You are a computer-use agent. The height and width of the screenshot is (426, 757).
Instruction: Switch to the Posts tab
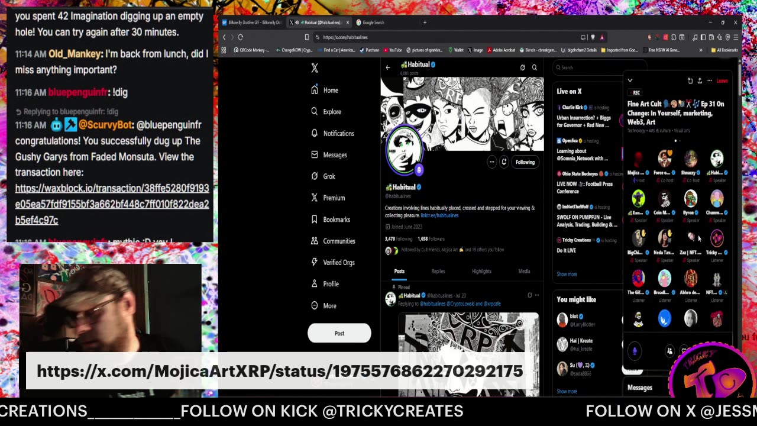click(x=399, y=272)
